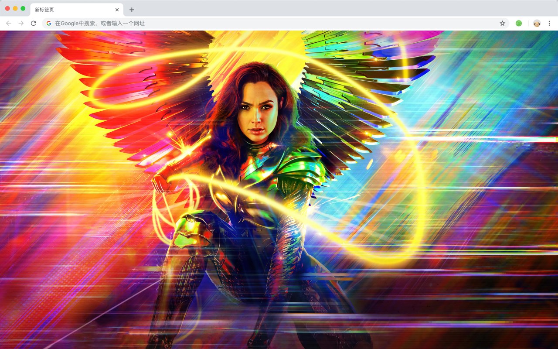Bookmark this page with the star icon
Viewport: 558px width, 349px height.
[502, 23]
